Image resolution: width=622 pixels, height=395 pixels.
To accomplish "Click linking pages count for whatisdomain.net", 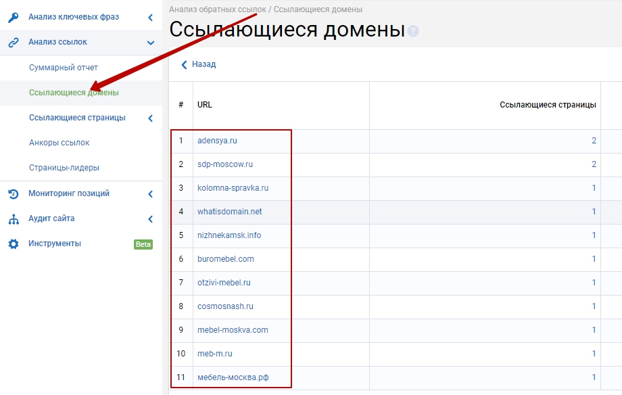I will (594, 212).
